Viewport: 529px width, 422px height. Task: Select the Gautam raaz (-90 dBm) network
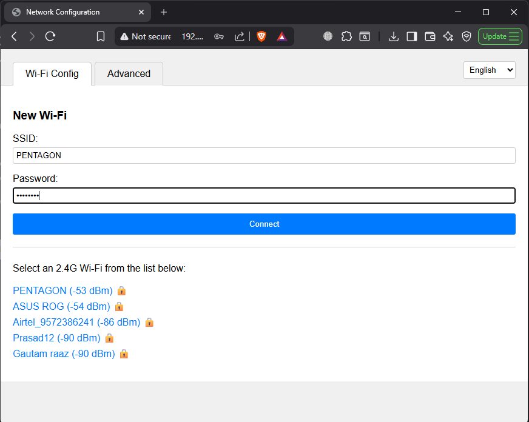coord(64,354)
